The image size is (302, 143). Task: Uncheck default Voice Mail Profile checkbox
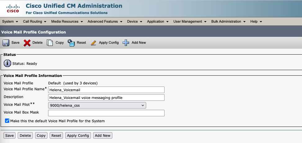[7, 121]
